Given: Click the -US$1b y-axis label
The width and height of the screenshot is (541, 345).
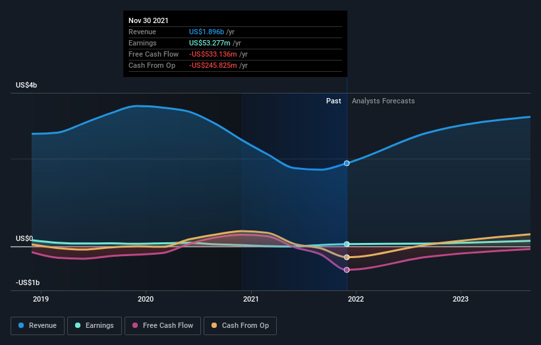Looking at the screenshot, I should click(28, 282).
